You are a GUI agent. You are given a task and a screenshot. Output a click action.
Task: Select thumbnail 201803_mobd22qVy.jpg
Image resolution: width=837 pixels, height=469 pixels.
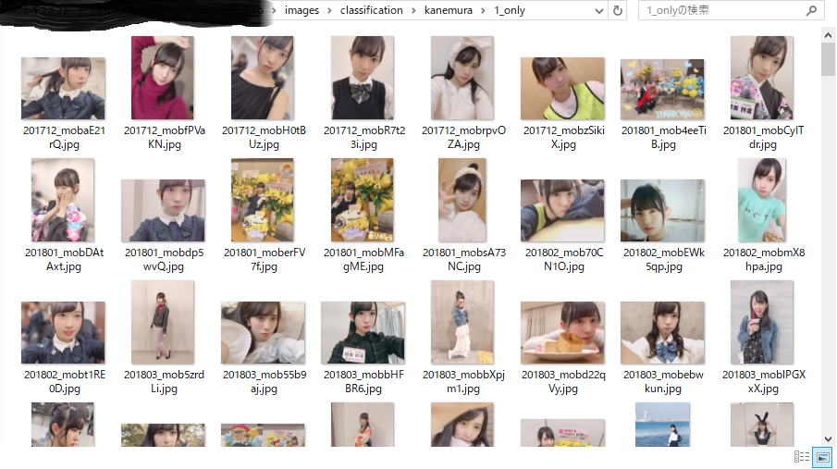pyautogui.click(x=562, y=332)
